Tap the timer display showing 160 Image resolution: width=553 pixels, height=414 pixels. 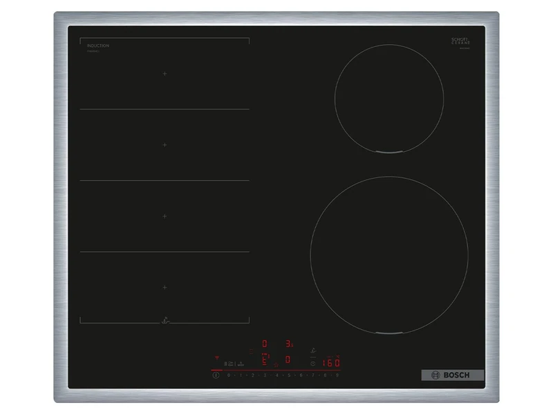[x=331, y=362]
